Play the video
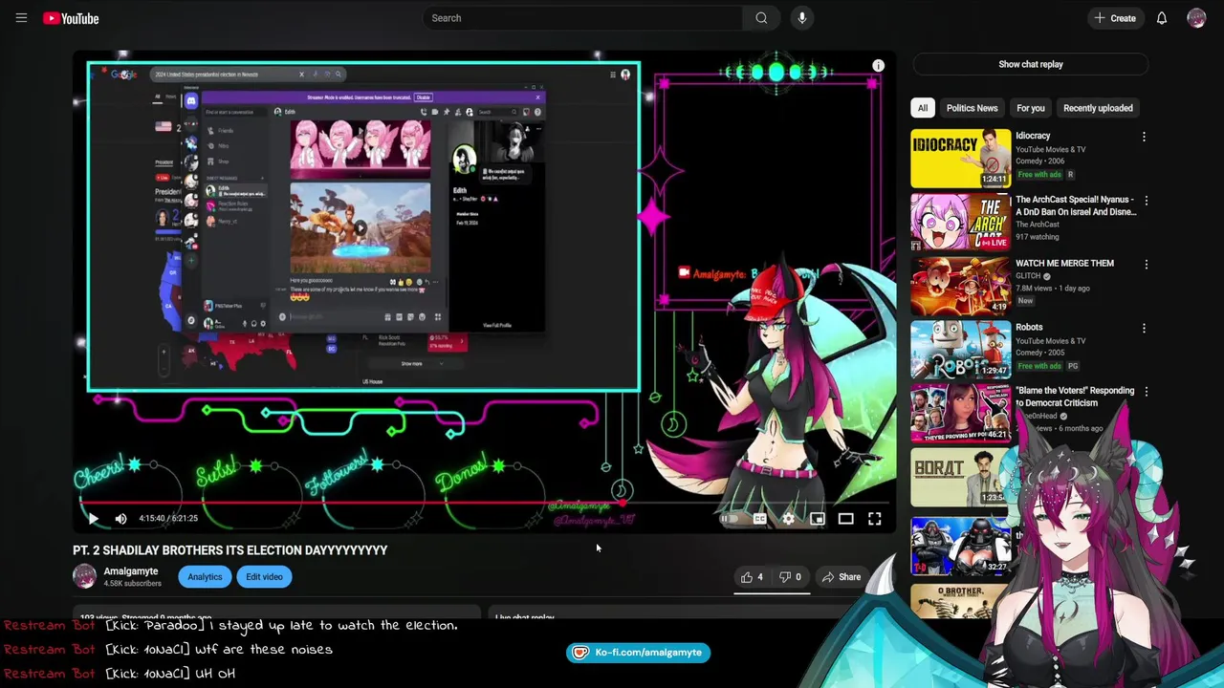This screenshot has height=688, width=1224. [x=93, y=518]
